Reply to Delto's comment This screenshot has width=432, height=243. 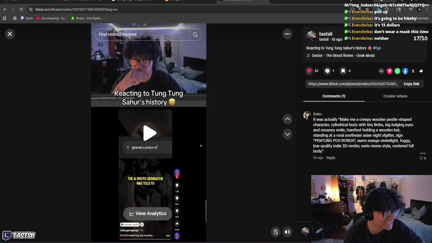tap(331, 158)
